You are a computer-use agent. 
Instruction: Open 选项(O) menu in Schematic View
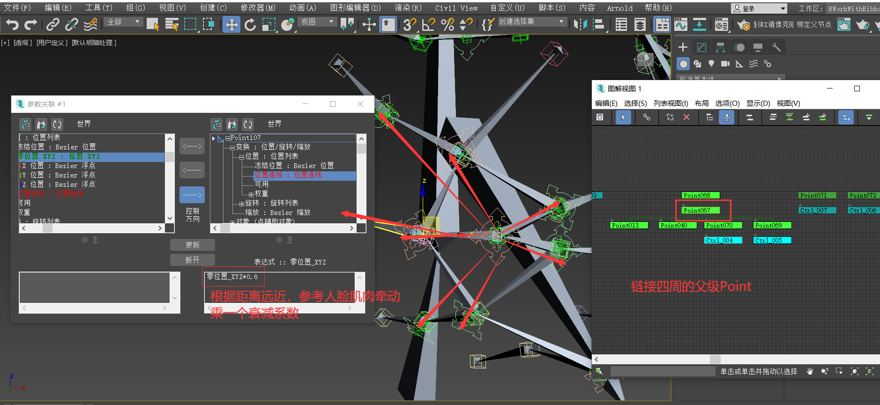[727, 103]
